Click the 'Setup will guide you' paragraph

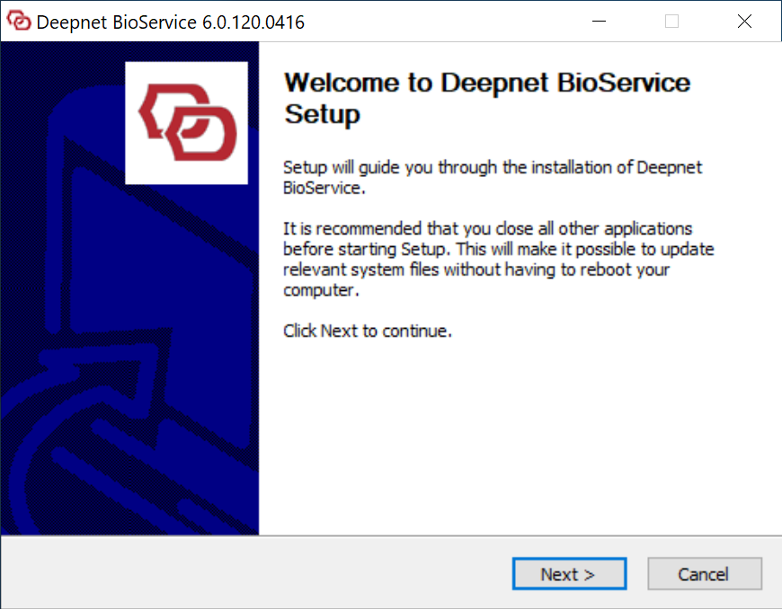click(x=492, y=177)
